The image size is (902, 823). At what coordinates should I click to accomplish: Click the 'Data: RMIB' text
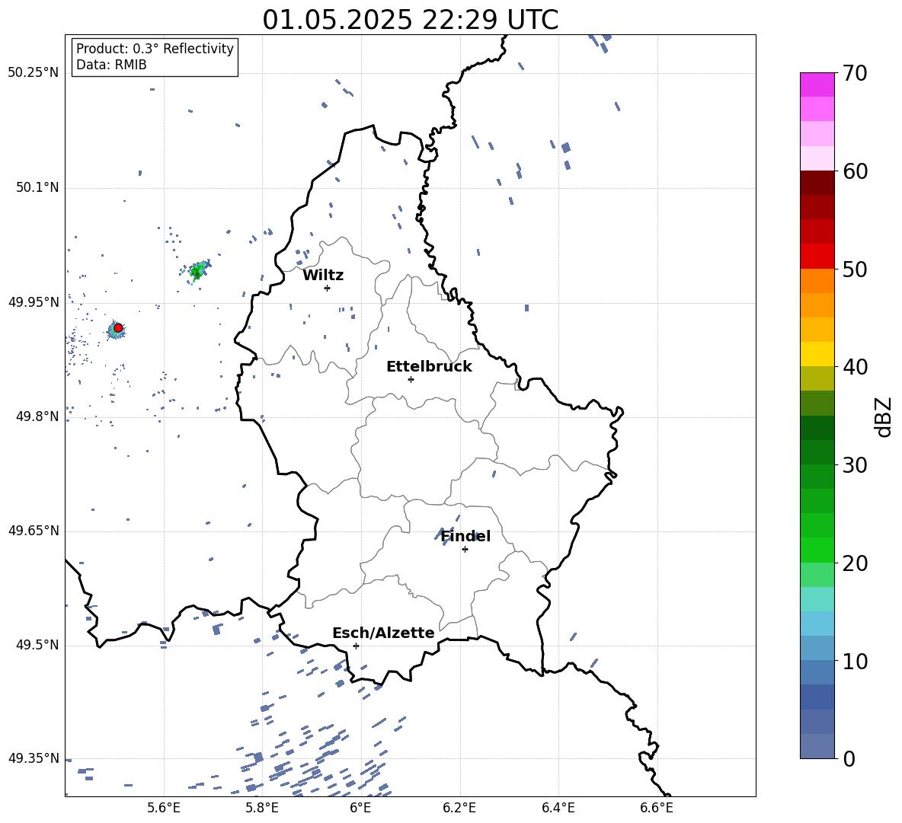click(x=111, y=65)
